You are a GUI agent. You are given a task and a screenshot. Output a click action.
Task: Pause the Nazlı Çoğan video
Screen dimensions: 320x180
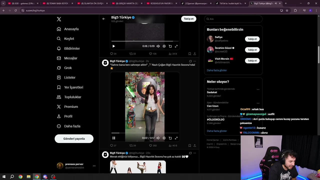pyautogui.click(x=114, y=138)
